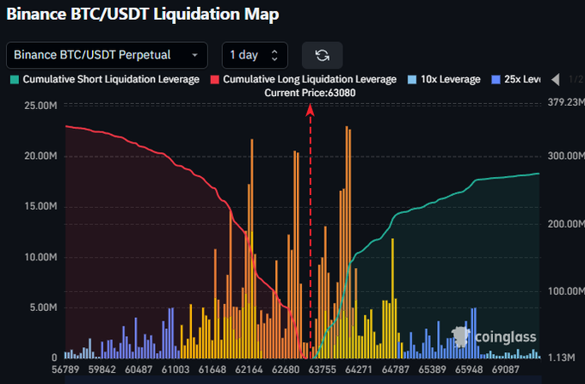
Task: Click the 1 day stepper arrows
Action: [x=274, y=55]
